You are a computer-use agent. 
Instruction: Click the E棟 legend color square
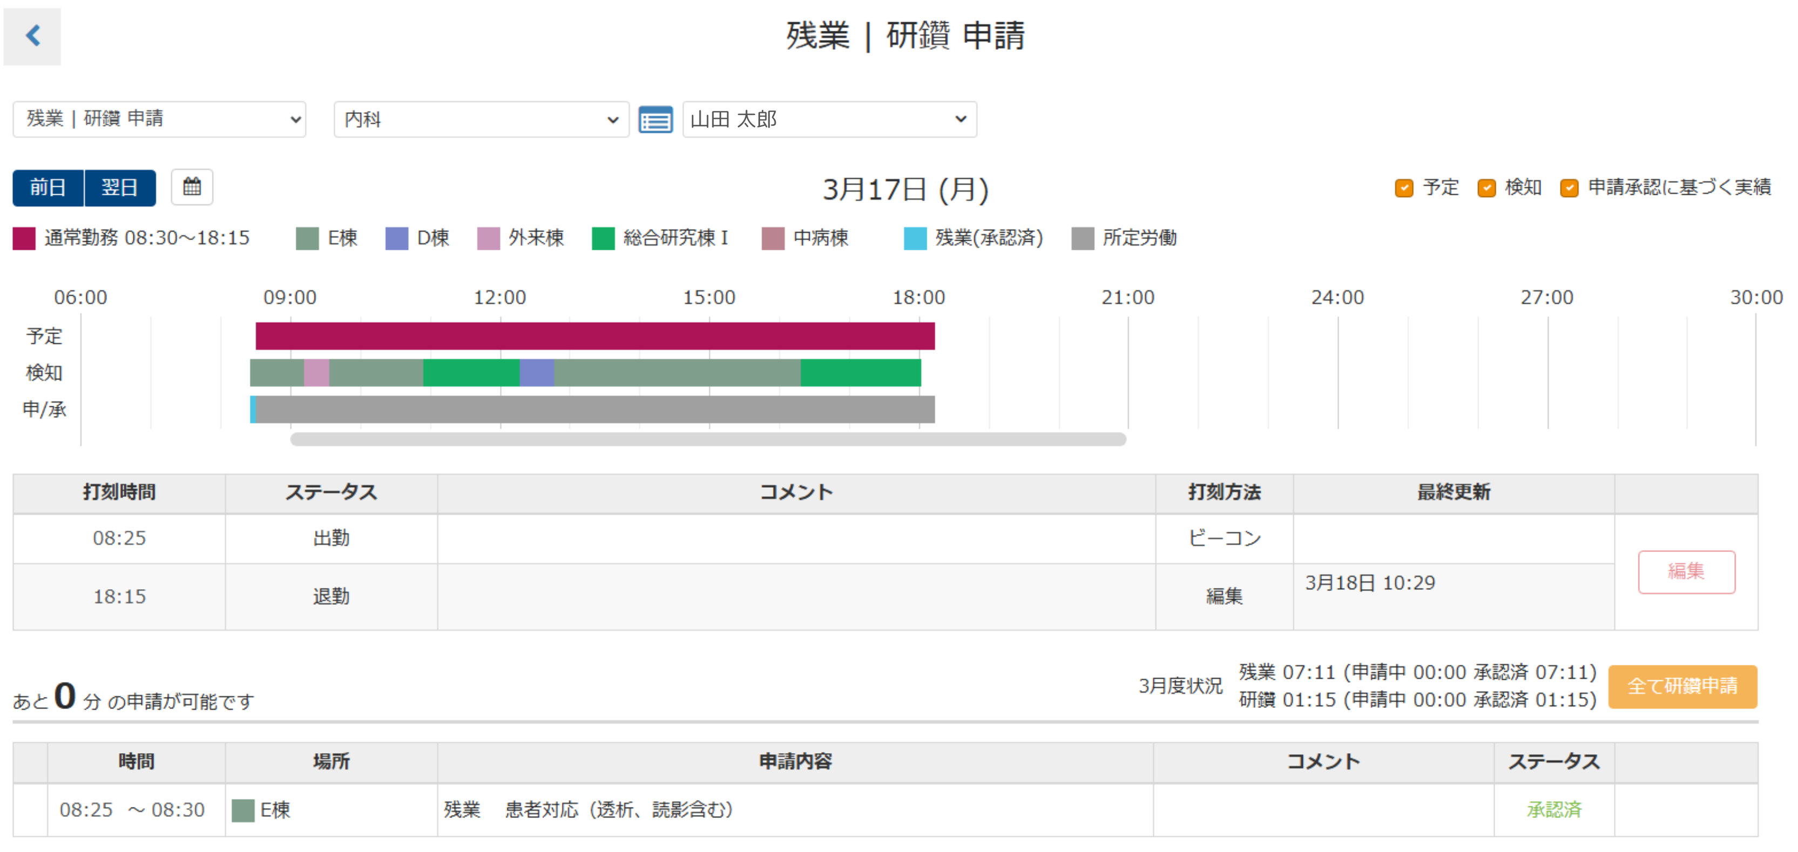(307, 238)
